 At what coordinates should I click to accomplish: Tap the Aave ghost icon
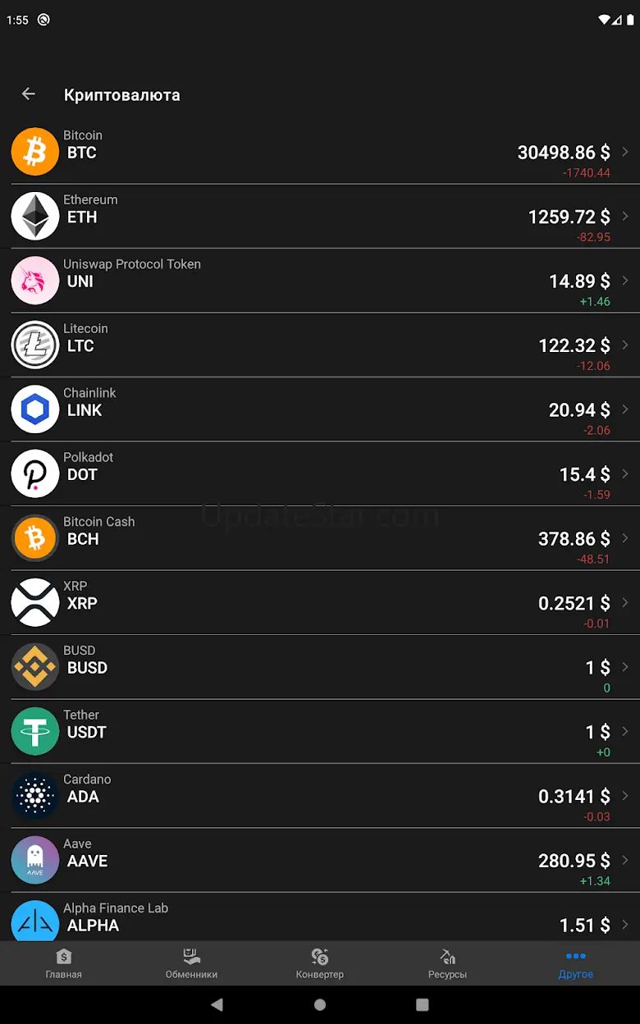click(x=35, y=860)
